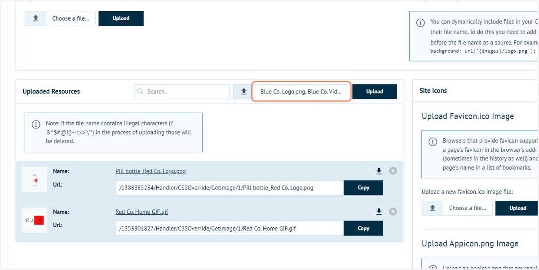Open the top Choose a file field
The height and width of the screenshot is (270, 539).
71,18
